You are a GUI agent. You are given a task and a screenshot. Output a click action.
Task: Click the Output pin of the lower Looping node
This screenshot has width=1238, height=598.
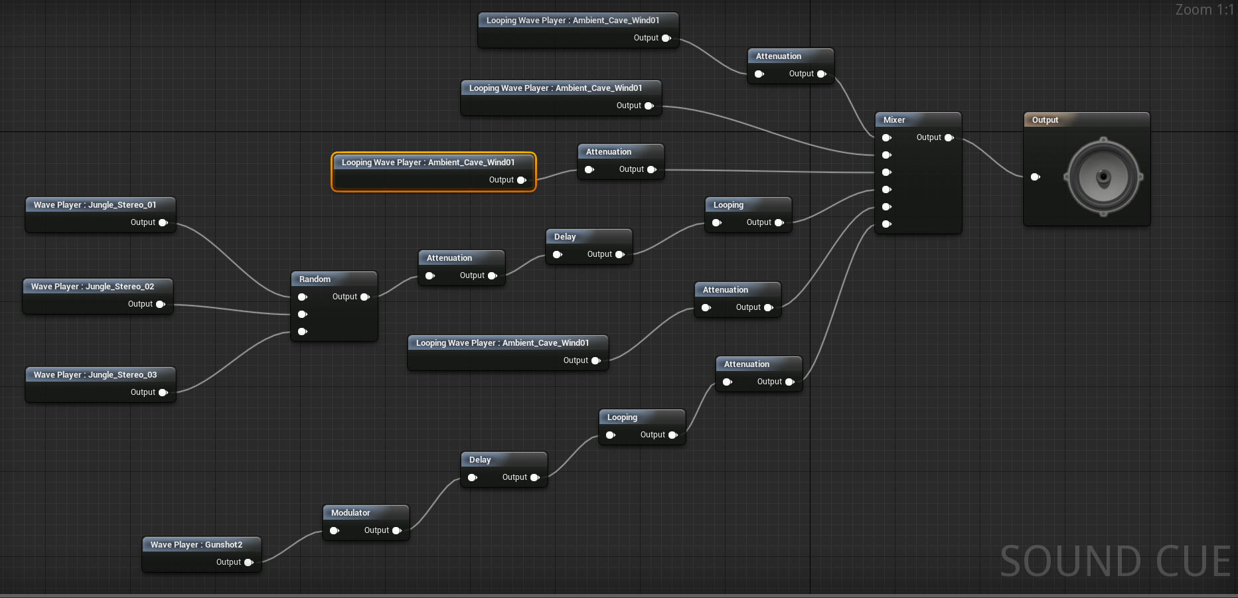[x=673, y=435]
